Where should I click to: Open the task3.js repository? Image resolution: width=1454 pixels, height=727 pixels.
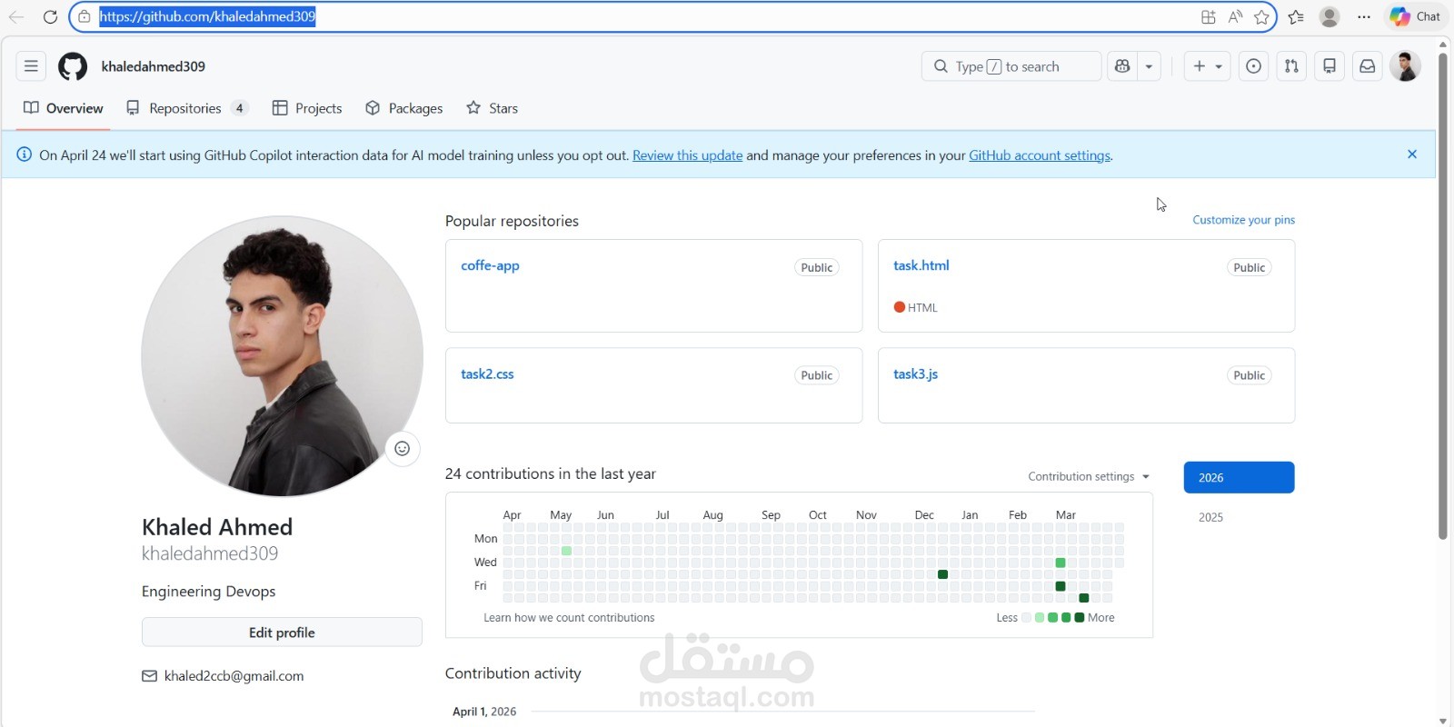tap(915, 373)
